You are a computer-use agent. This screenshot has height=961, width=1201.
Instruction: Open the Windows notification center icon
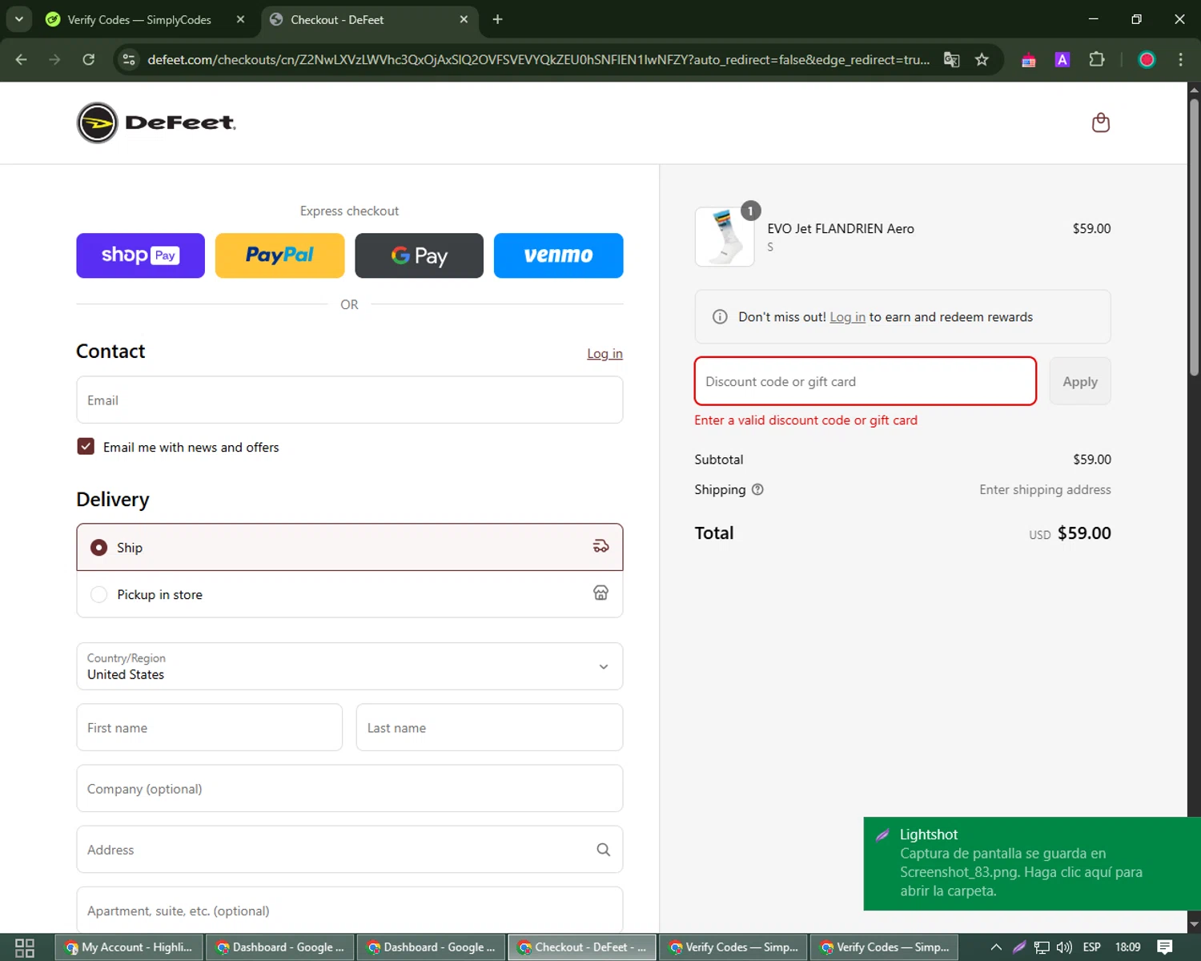[x=1165, y=947]
